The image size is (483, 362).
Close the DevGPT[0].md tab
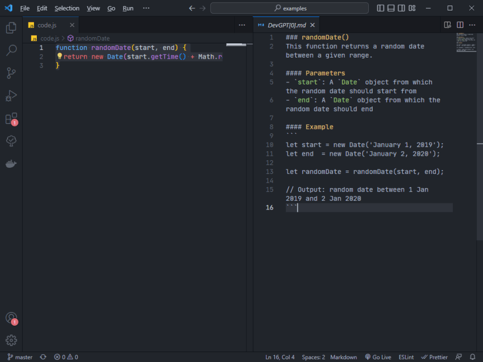click(312, 25)
